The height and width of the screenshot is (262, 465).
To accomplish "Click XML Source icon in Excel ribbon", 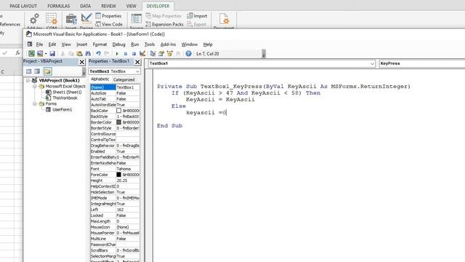I will click(x=137, y=19).
